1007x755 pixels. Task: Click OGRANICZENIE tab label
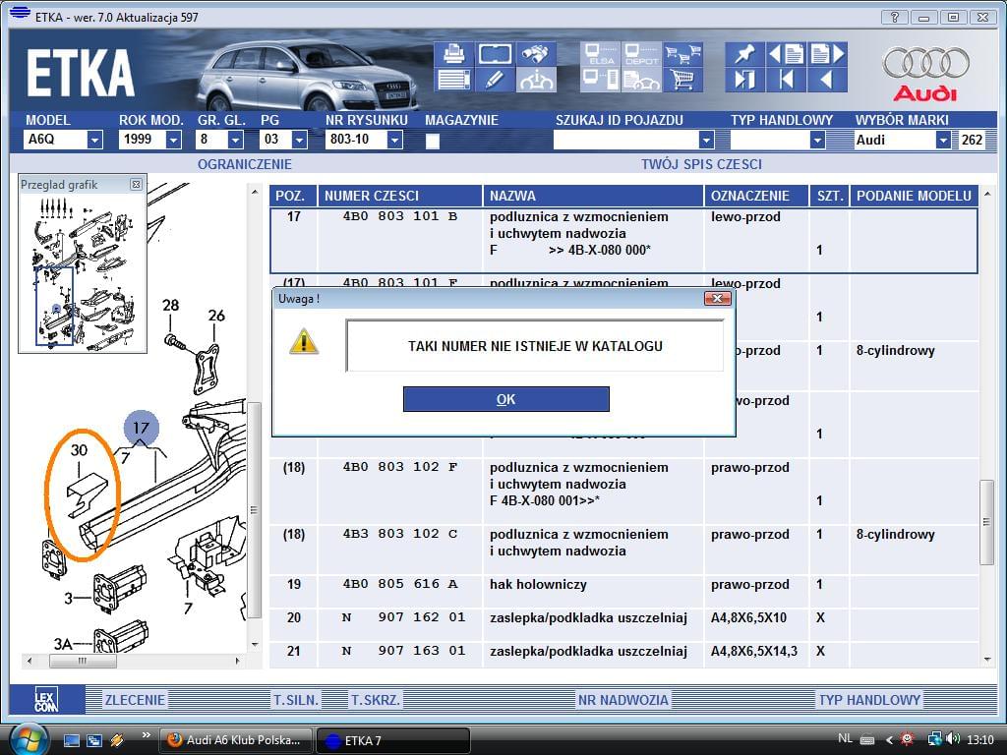coord(245,164)
